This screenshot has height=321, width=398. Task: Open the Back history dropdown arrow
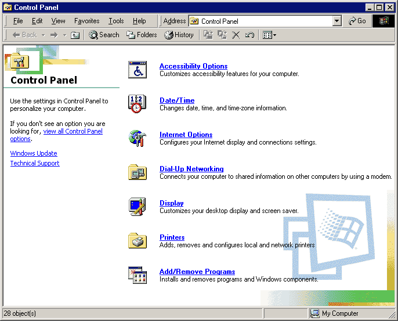[x=44, y=35]
